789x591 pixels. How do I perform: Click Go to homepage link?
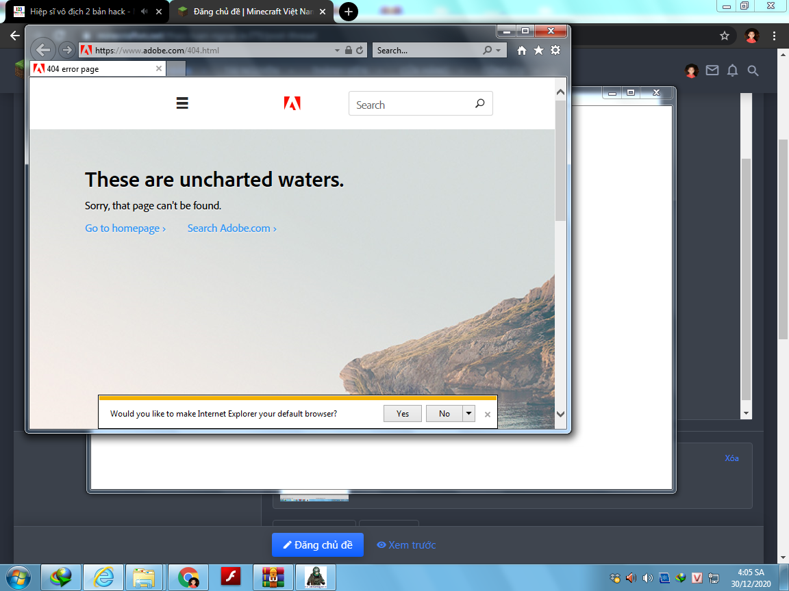(x=125, y=228)
